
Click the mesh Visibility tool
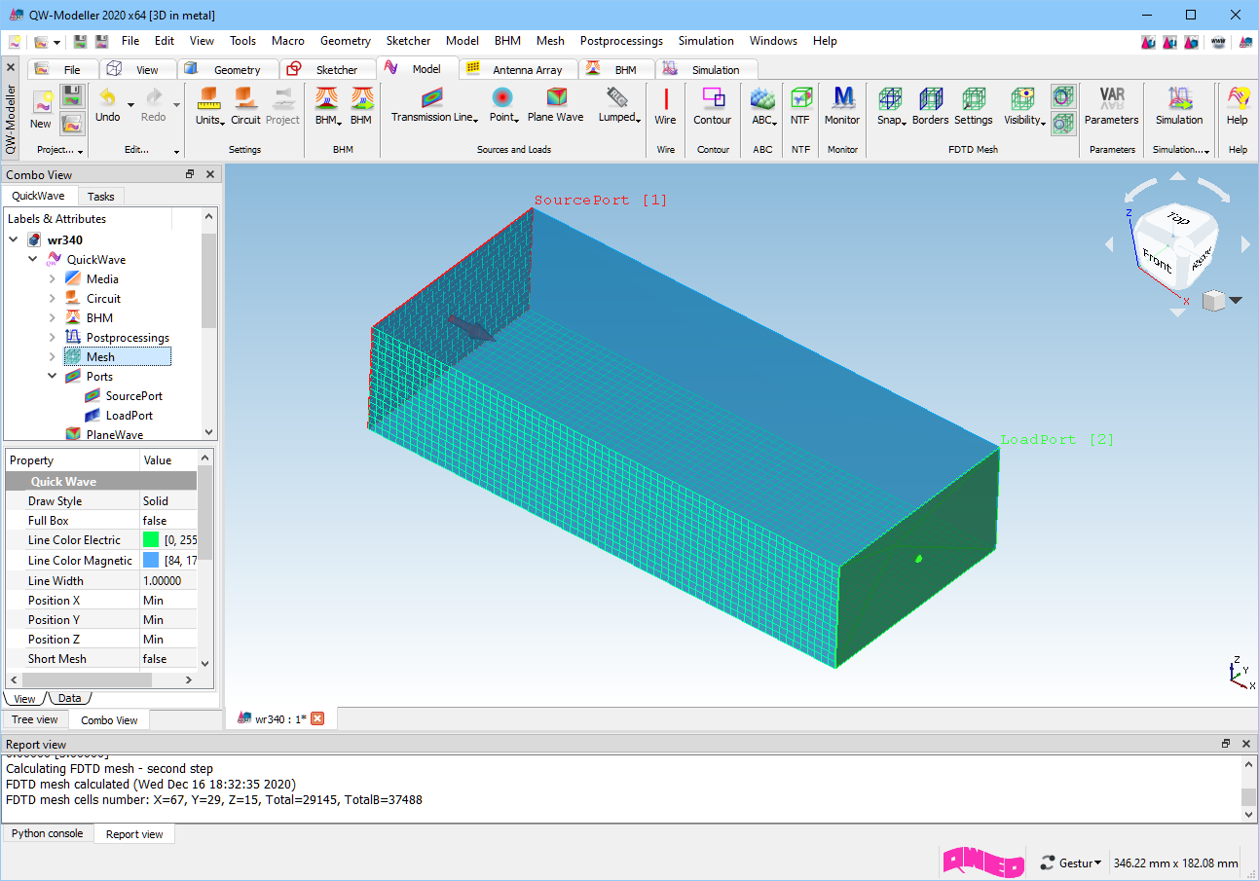click(x=1022, y=106)
